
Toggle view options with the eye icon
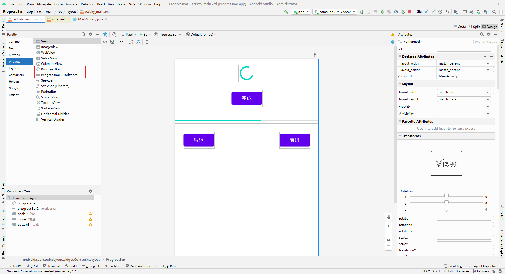tap(105, 42)
